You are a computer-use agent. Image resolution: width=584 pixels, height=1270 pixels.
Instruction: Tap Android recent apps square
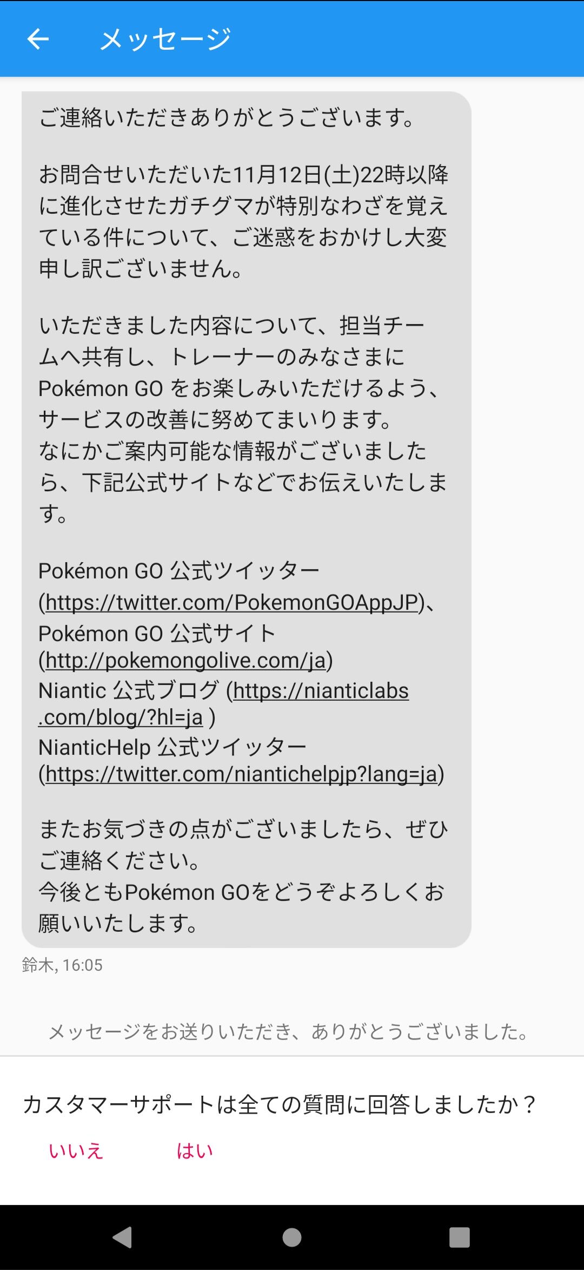460,1237
